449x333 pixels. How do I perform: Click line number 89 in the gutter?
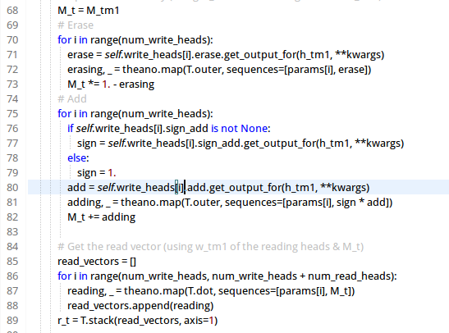pos(12,321)
